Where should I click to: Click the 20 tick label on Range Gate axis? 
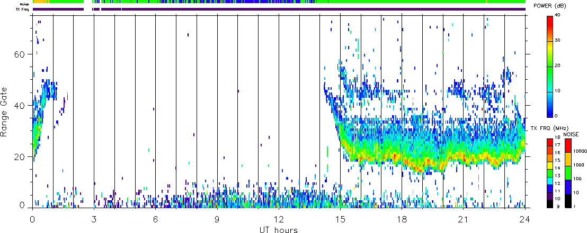click(x=20, y=157)
